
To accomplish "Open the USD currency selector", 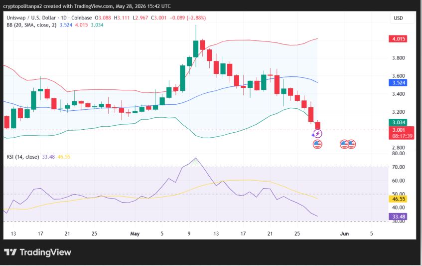I will click(x=398, y=18).
